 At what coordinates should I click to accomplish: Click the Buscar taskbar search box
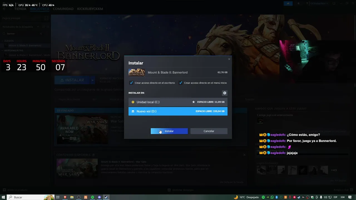point(31,197)
